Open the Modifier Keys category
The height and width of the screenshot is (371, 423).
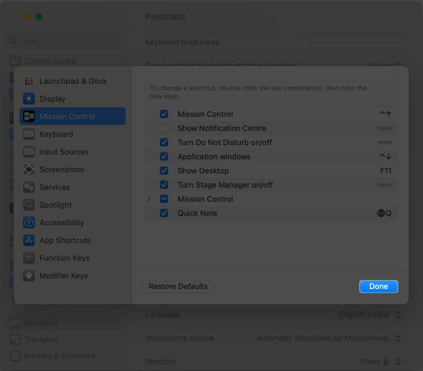(73, 275)
